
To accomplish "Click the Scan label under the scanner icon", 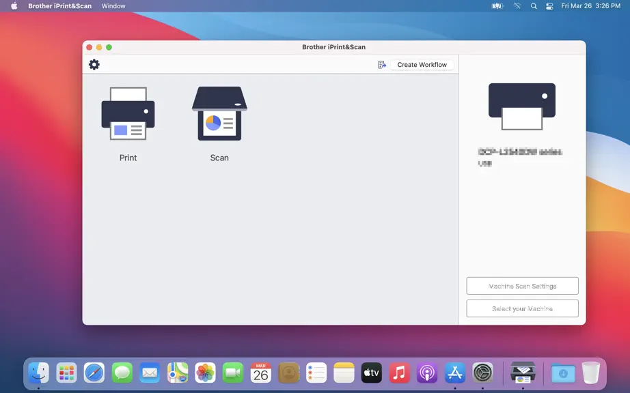I will [x=219, y=158].
